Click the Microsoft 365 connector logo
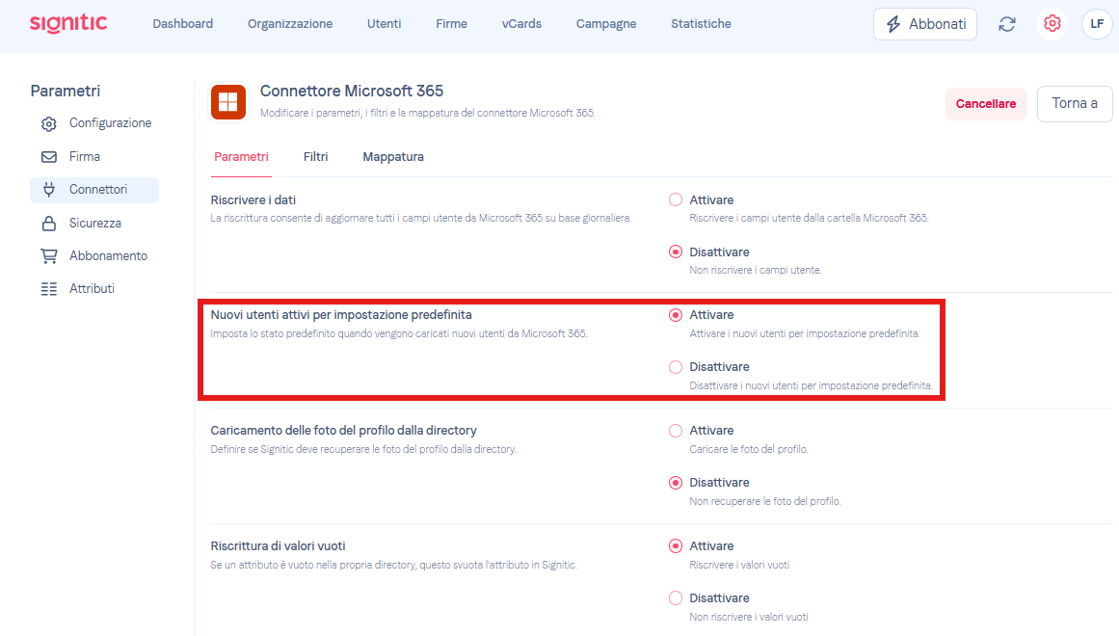1119x636 pixels. click(x=228, y=102)
